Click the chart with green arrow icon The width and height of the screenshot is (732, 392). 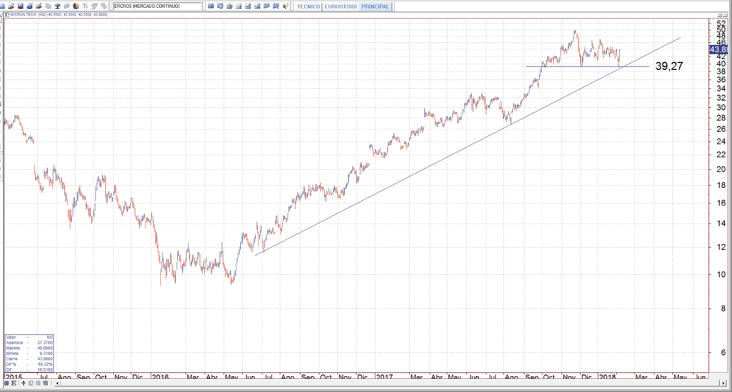(258, 6)
